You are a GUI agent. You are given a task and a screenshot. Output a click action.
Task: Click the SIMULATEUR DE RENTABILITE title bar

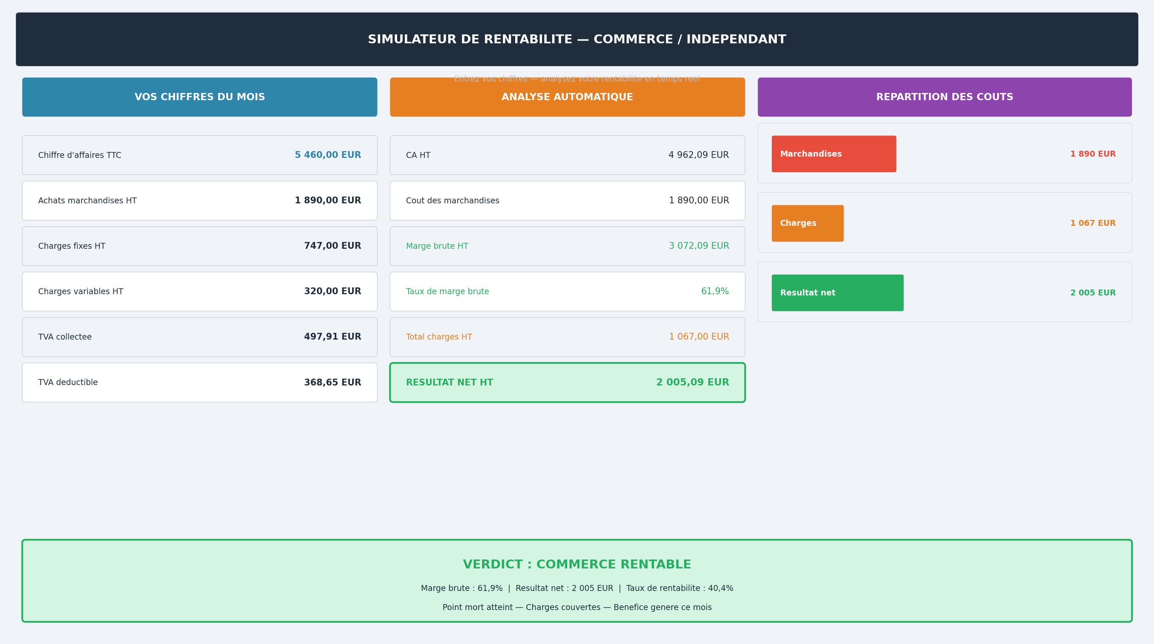[576, 39]
